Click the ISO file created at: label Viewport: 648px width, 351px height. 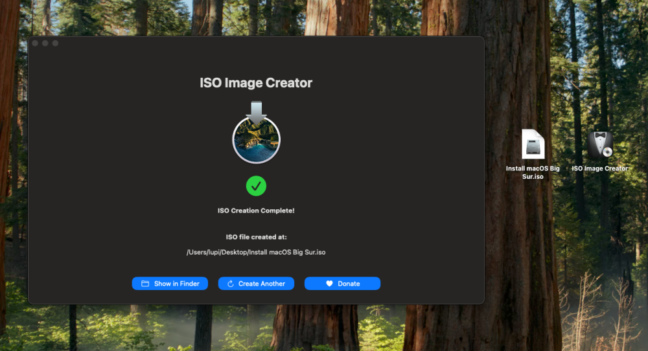tap(256, 237)
